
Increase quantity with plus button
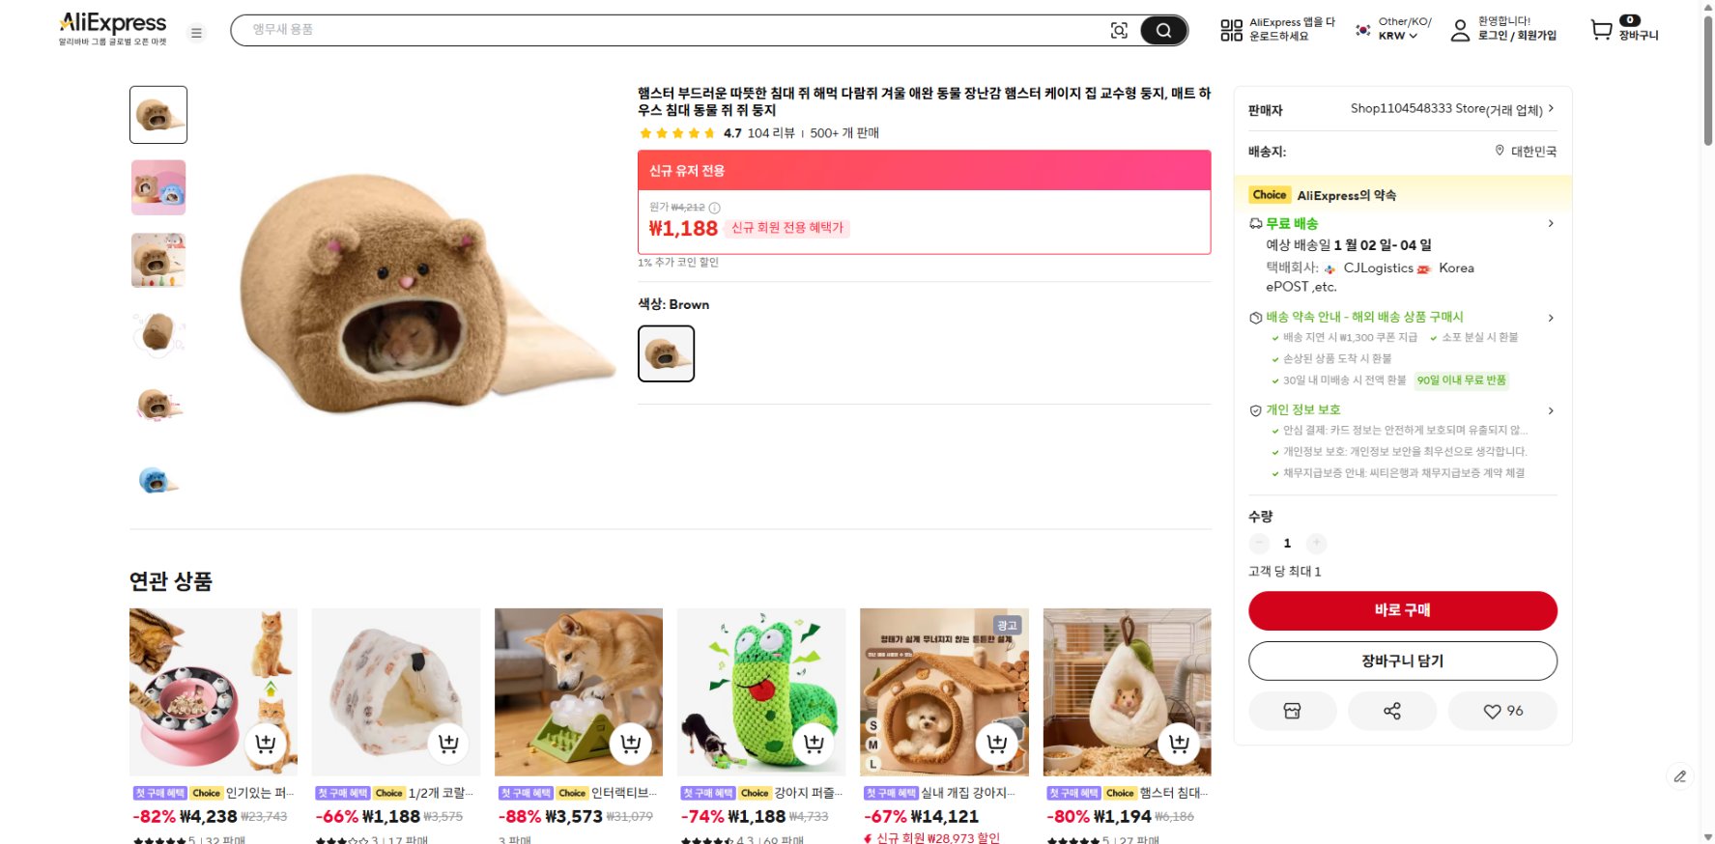pos(1316,543)
